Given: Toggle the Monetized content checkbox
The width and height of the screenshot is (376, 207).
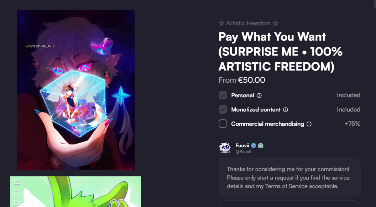Looking at the screenshot, I should tap(223, 109).
